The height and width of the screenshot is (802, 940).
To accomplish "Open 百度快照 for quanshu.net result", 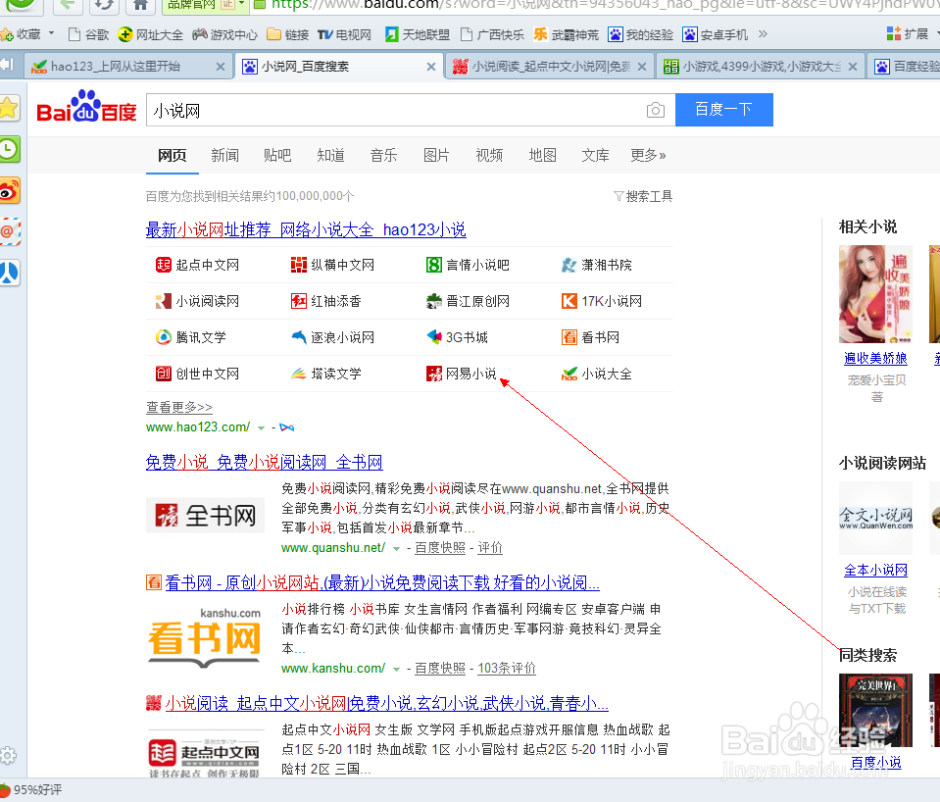I will click(x=440, y=548).
